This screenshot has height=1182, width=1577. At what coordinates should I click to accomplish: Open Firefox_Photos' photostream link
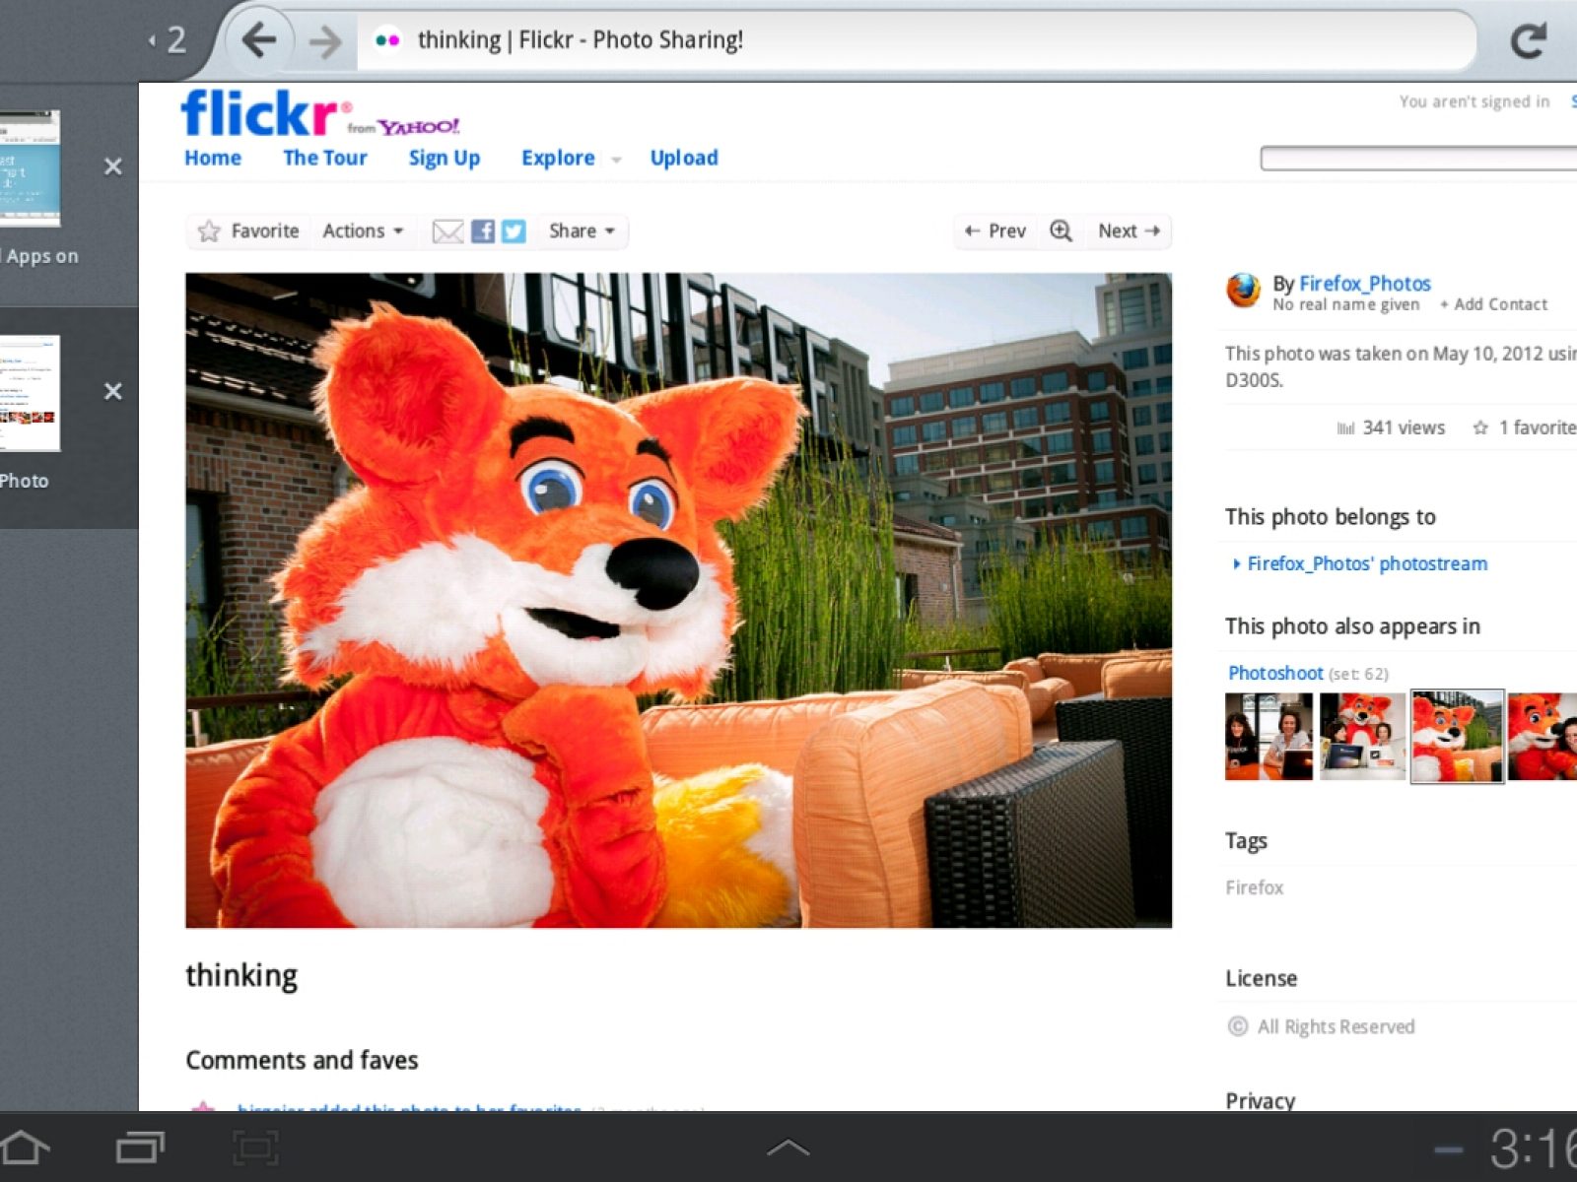point(1366,563)
